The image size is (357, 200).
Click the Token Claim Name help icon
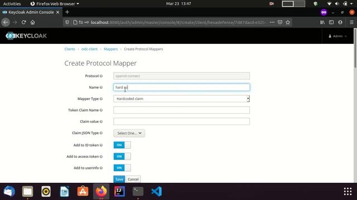coord(101,110)
